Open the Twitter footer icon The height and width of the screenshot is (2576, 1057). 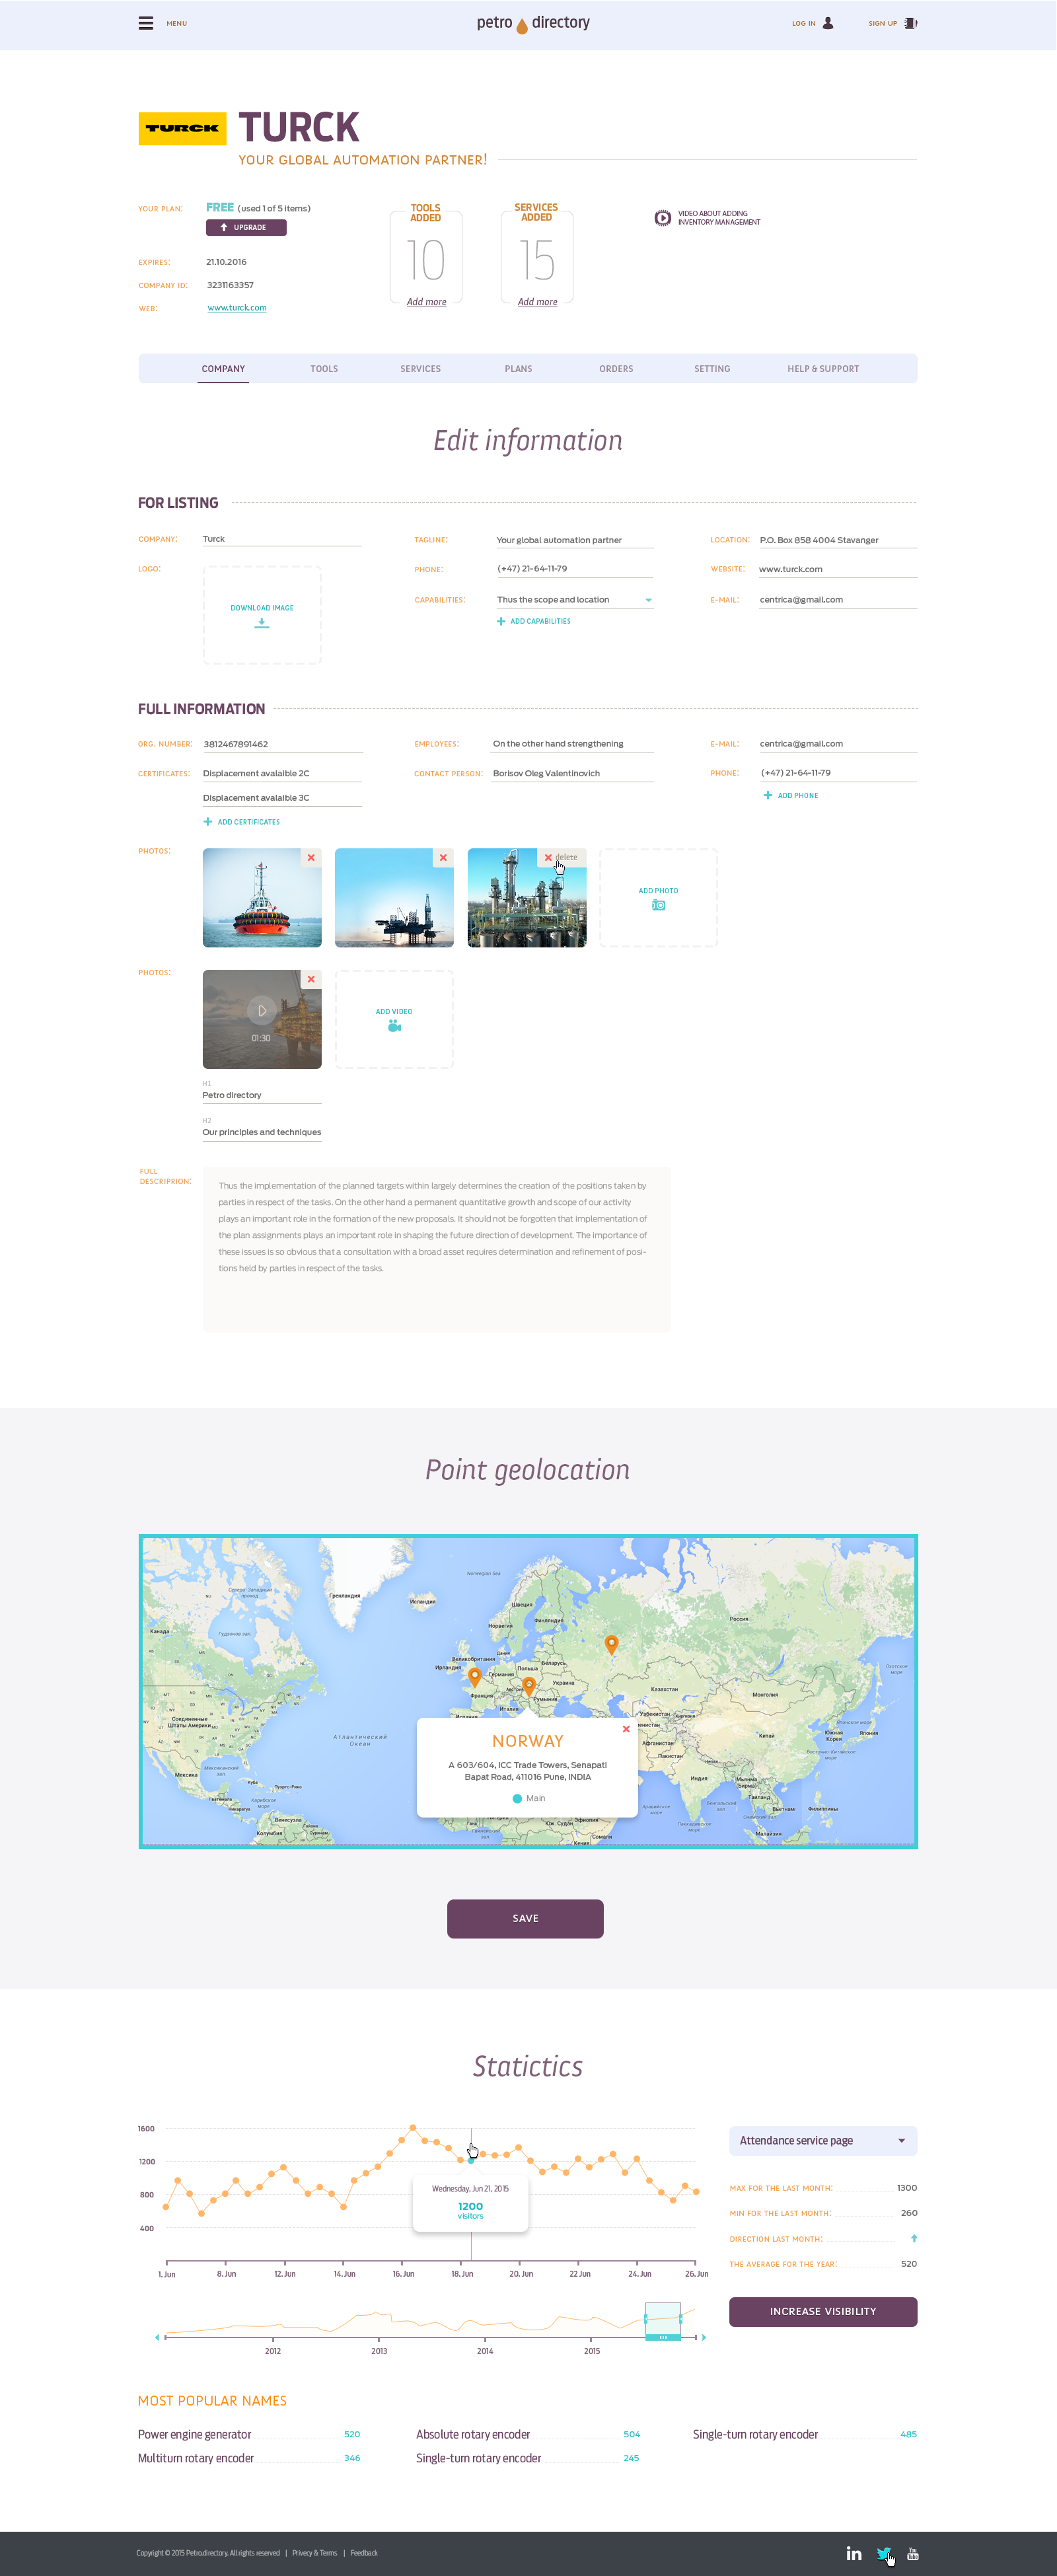click(884, 2553)
